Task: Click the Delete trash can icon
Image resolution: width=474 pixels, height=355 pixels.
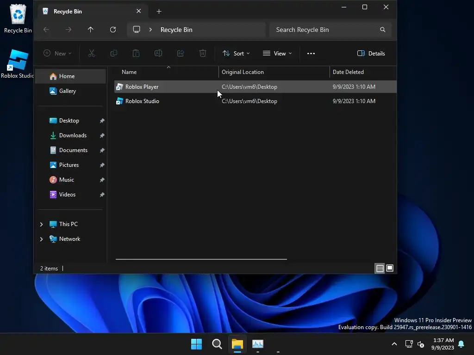Action: point(203,54)
